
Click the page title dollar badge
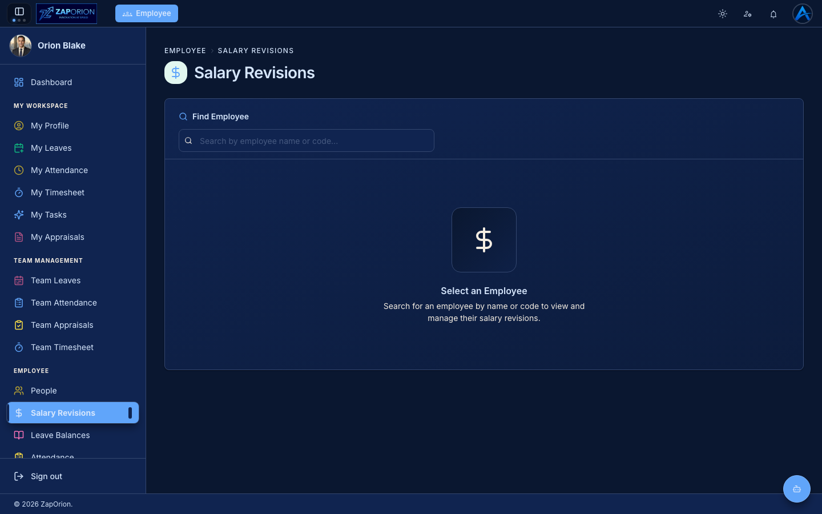coord(176,73)
